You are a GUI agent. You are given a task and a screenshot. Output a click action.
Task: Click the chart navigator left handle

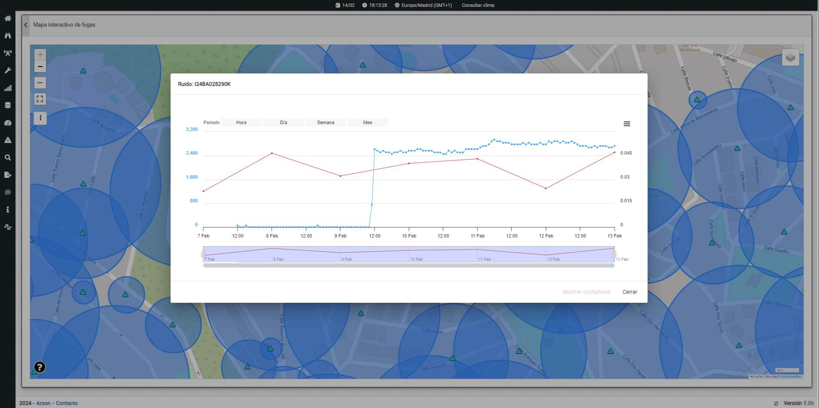pos(203,254)
